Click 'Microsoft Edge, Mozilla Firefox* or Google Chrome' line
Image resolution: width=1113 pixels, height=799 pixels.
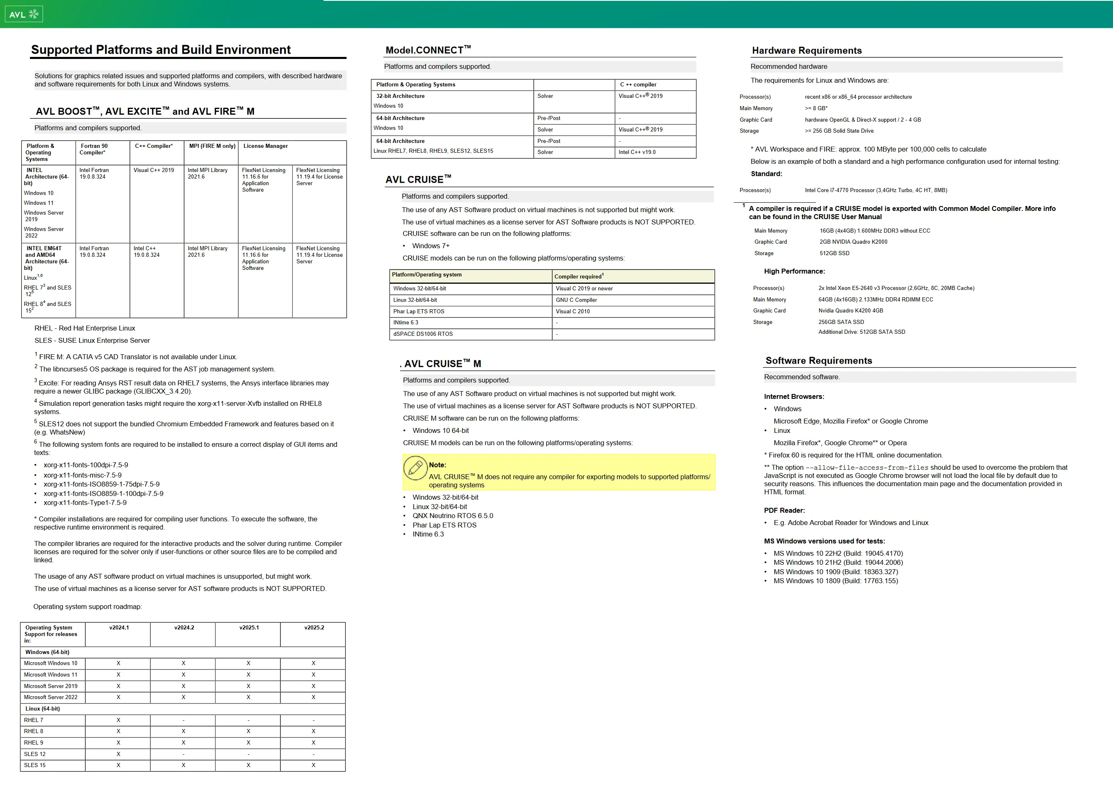(x=851, y=421)
